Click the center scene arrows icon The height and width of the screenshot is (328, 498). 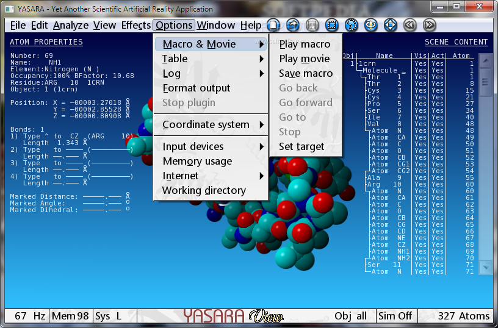pyautogui.click(x=391, y=25)
